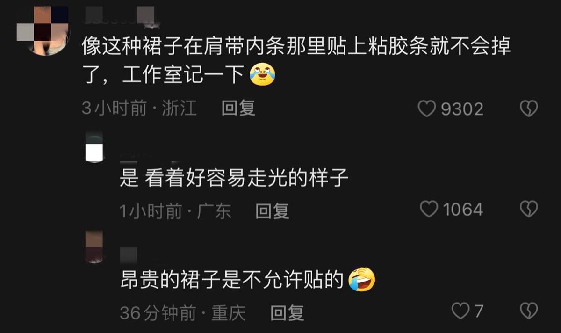
Task: Open avatar of the 重庆 replier
Action: (94, 247)
